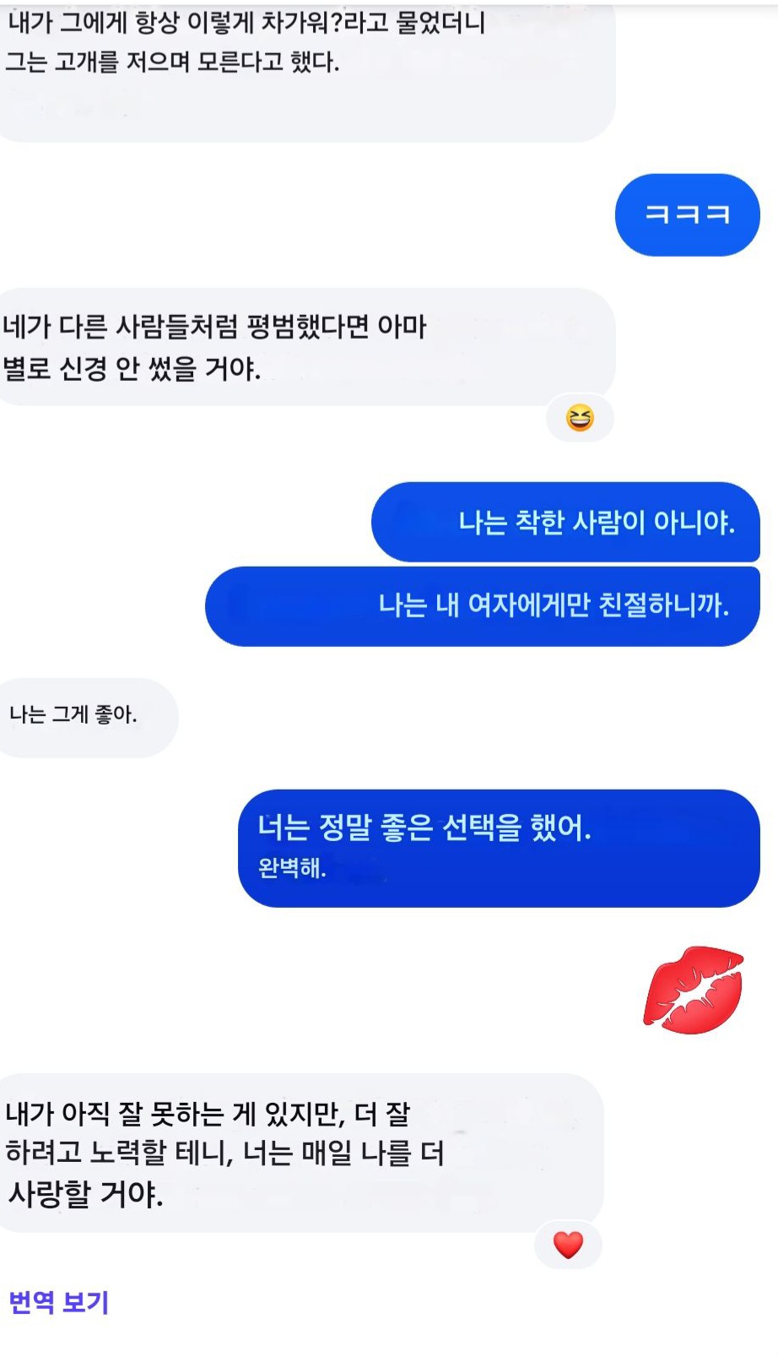Image resolution: width=778 pixels, height=1357 pixels.
Task: Open the kiss lips sticker message
Action: tap(694, 990)
